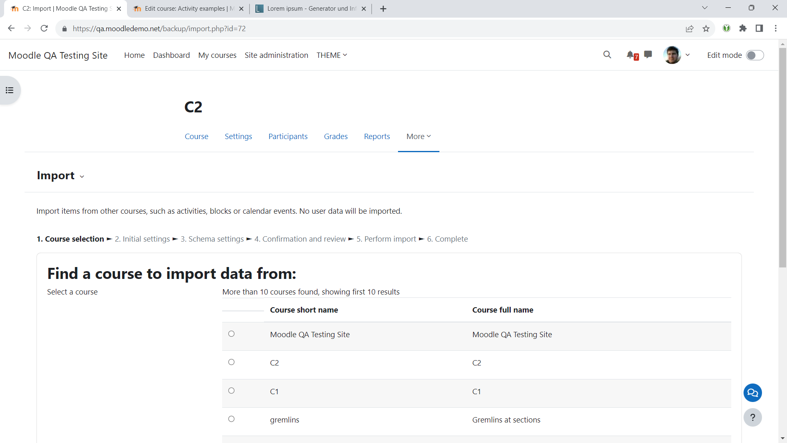Click 'gremlins' short name cell
Viewport: 787px width, 443px height.
(284, 420)
